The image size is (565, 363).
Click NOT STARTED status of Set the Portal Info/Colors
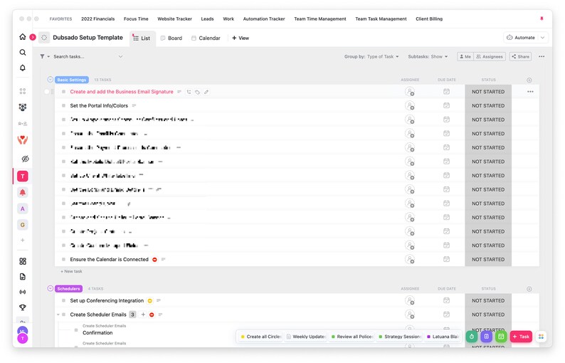tap(488, 105)
